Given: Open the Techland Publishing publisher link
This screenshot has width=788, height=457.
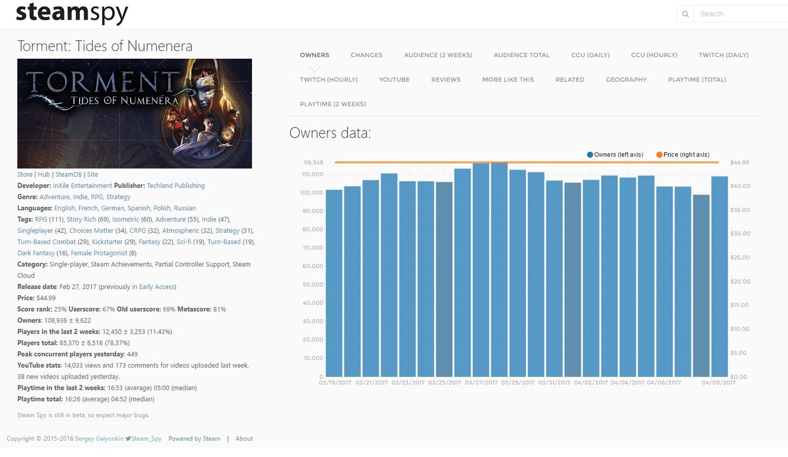Looking at the screenshot, I should pos(176,186).
